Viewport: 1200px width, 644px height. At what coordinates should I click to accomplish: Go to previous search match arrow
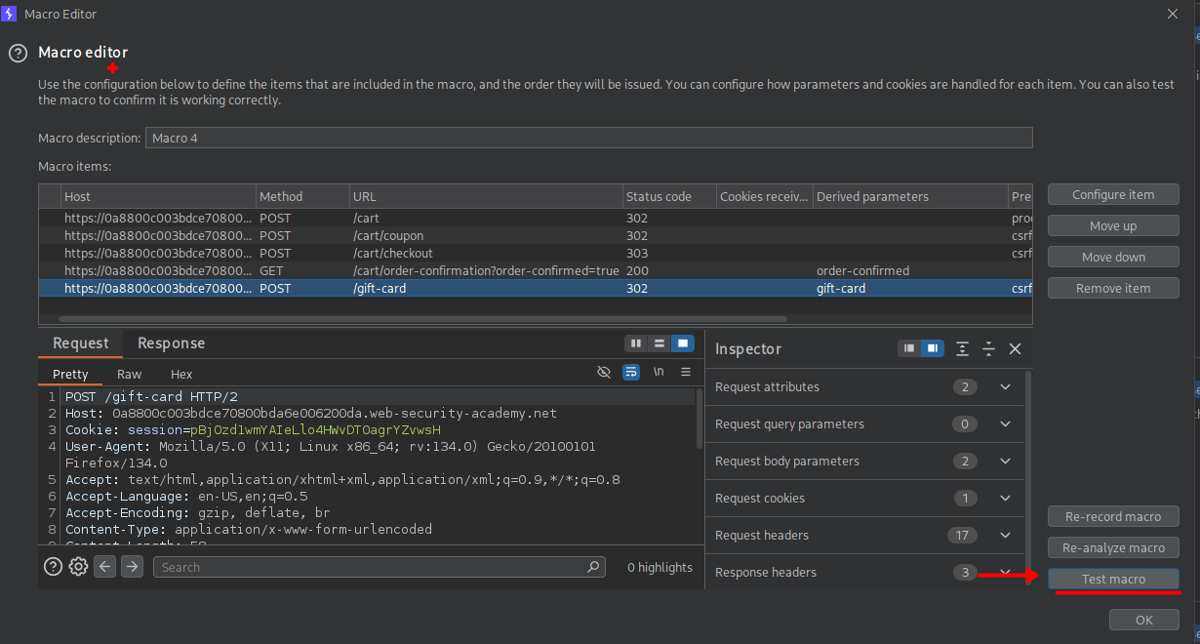click(104, 567)
